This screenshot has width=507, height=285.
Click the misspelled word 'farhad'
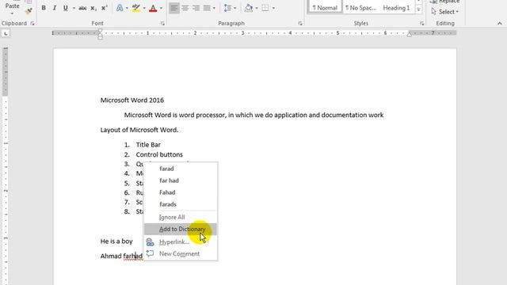click(x=132, y=256)
